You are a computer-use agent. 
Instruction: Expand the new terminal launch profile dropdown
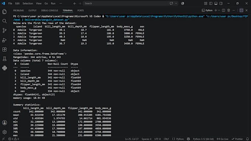219,10
